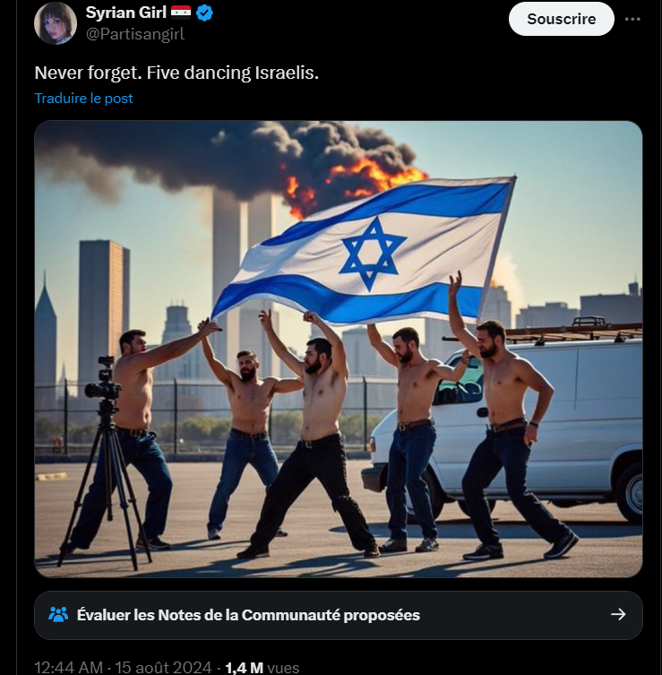
Task: Click the right arrow on the Notes banner
Action: [618, 615]
